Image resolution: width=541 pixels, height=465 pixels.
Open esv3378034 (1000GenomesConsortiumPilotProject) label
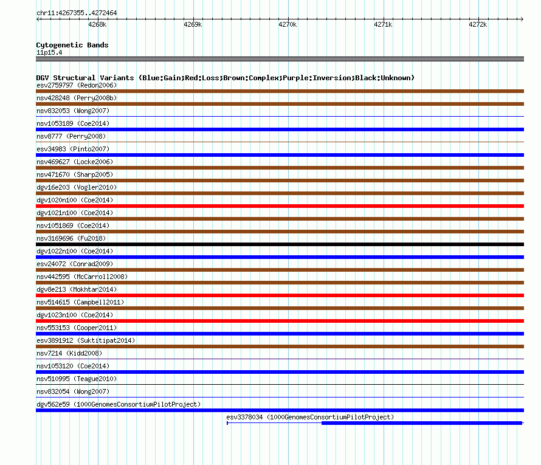tap(310, 417)
